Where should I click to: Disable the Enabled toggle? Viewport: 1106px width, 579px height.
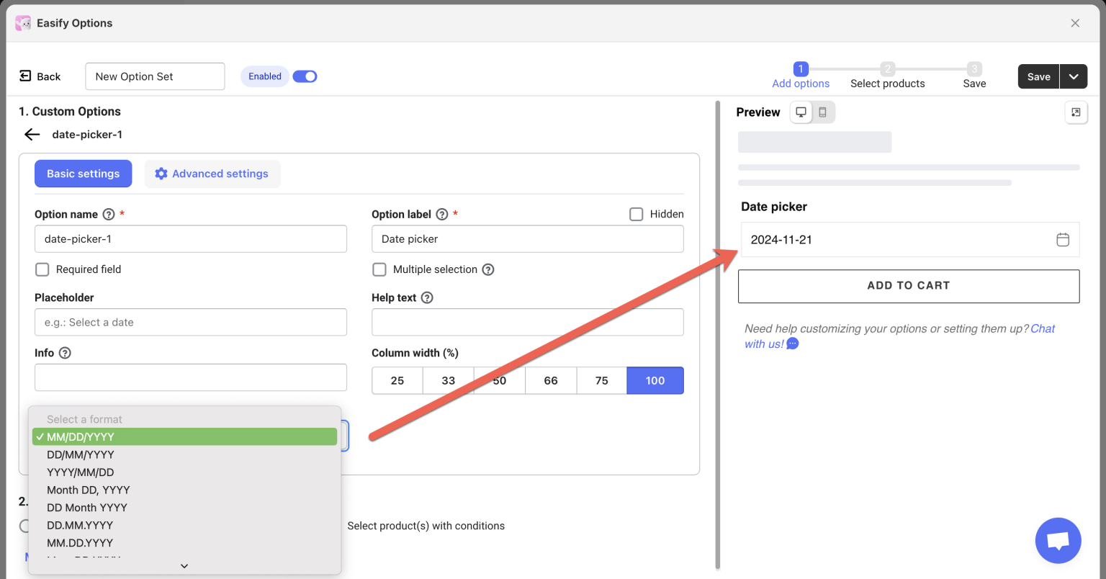click(305, 76)
